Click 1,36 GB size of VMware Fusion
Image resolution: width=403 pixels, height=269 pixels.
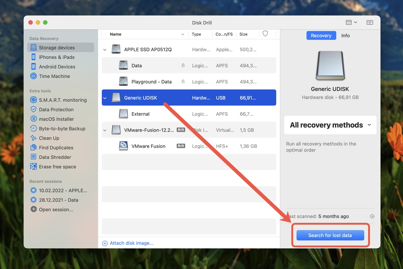pyautogui.click(x=248, y=146)
